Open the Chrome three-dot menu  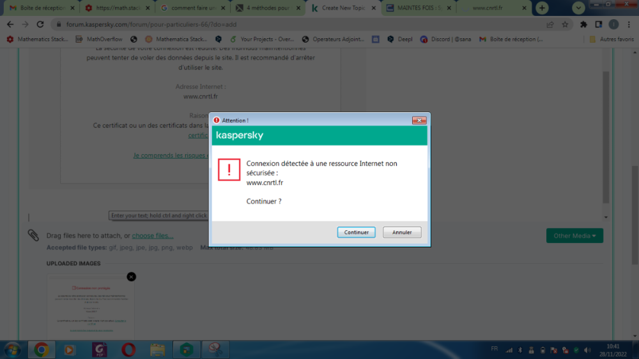tap(629, 24)
